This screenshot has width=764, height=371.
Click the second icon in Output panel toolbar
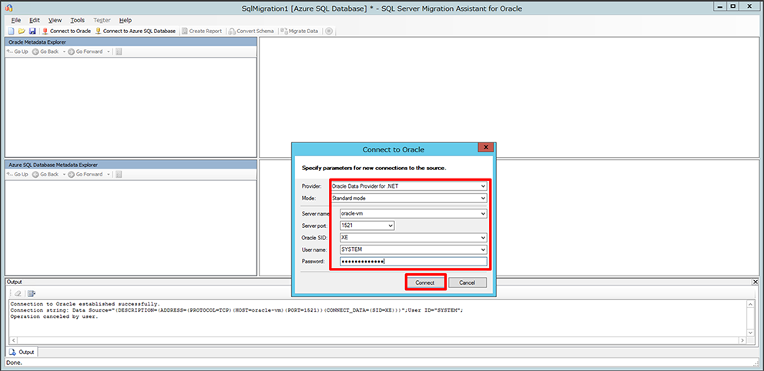[x=32, y=293]
